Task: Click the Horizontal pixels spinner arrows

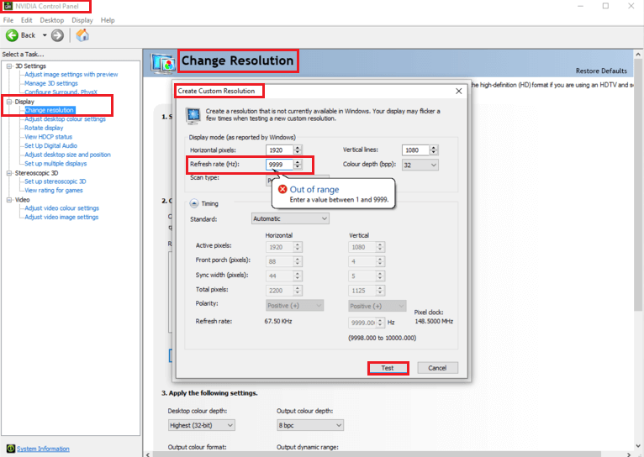Action: (x=298, y=150)
